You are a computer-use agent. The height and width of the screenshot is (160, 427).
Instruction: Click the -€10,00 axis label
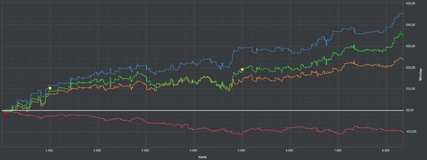(412, 131)
